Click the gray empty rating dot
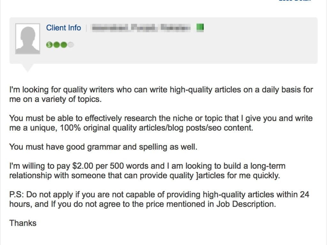Screen dimensions: 327x245 pyautogui.click(x=71, y=45)
